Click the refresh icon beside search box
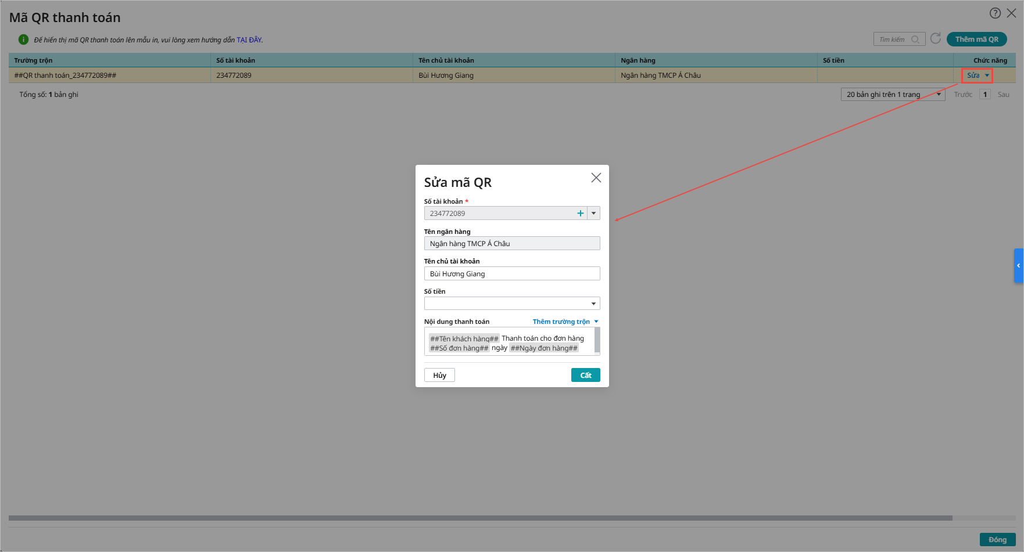 coord(936,38)
